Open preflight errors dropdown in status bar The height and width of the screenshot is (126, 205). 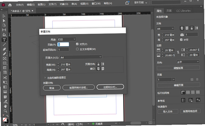[x=116, y=123]
